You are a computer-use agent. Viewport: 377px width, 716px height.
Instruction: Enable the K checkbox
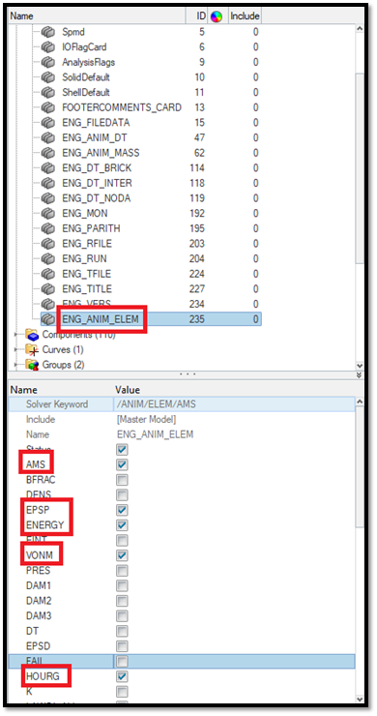(x=122, y=692)
